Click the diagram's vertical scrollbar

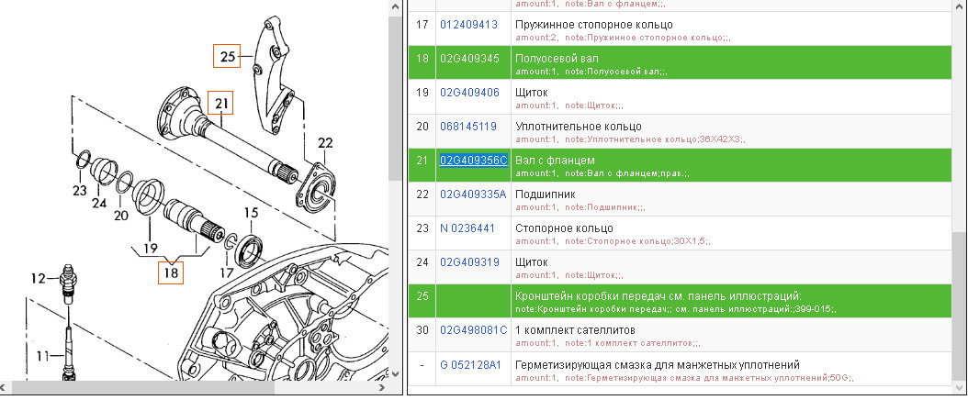click(392, 183)
